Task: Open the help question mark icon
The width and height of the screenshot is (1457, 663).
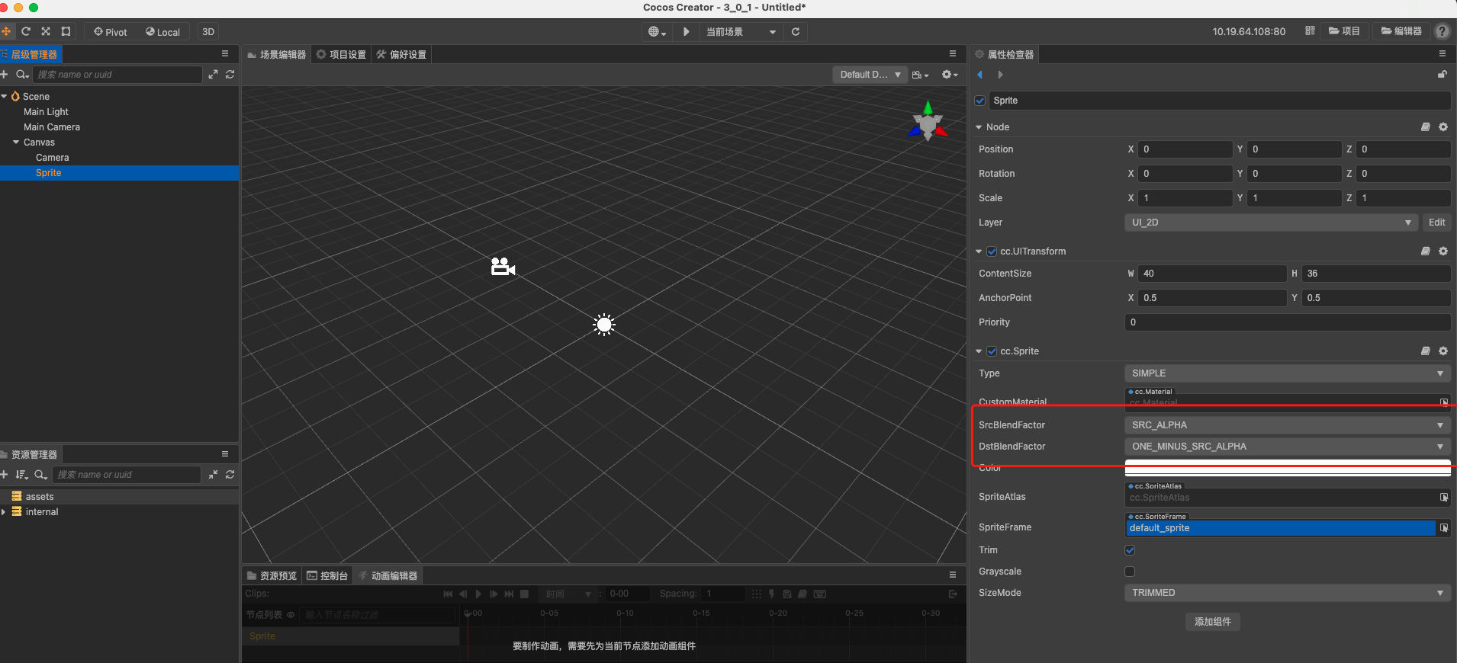Action: click(1442, 31)
